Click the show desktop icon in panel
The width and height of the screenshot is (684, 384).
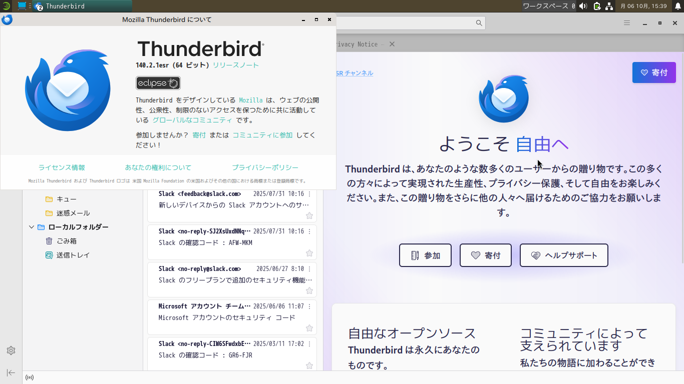pos(22,6)
